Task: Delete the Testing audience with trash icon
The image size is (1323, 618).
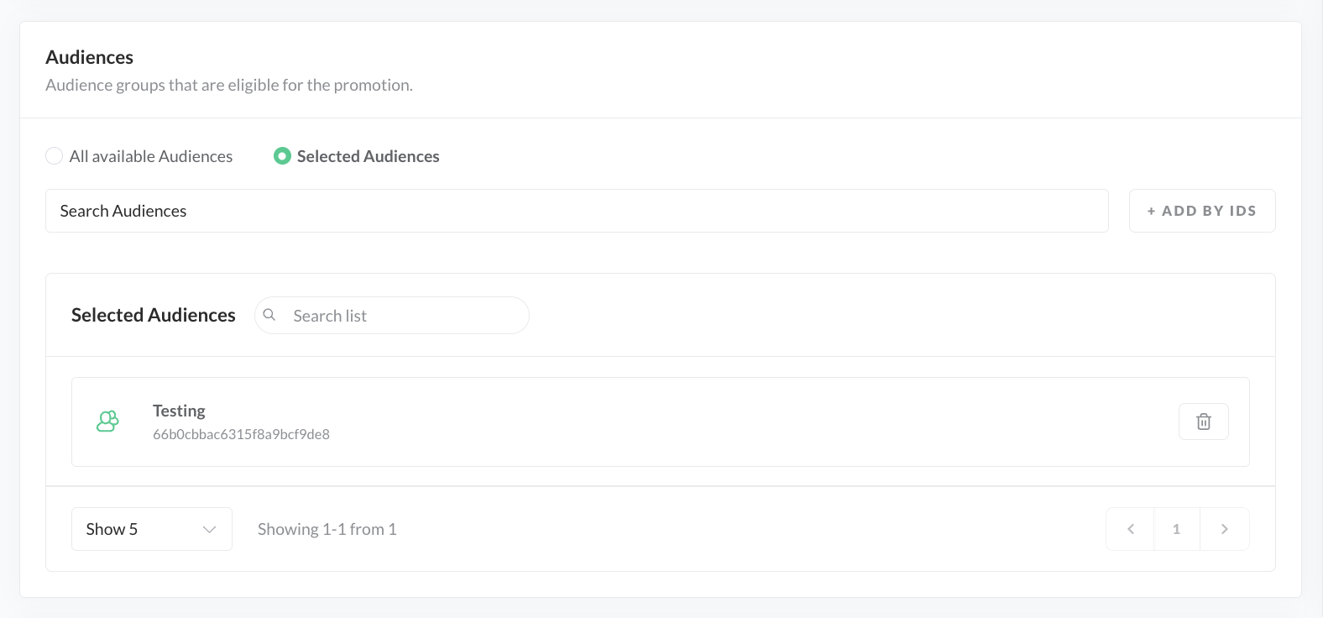Action: [1203, 422]
